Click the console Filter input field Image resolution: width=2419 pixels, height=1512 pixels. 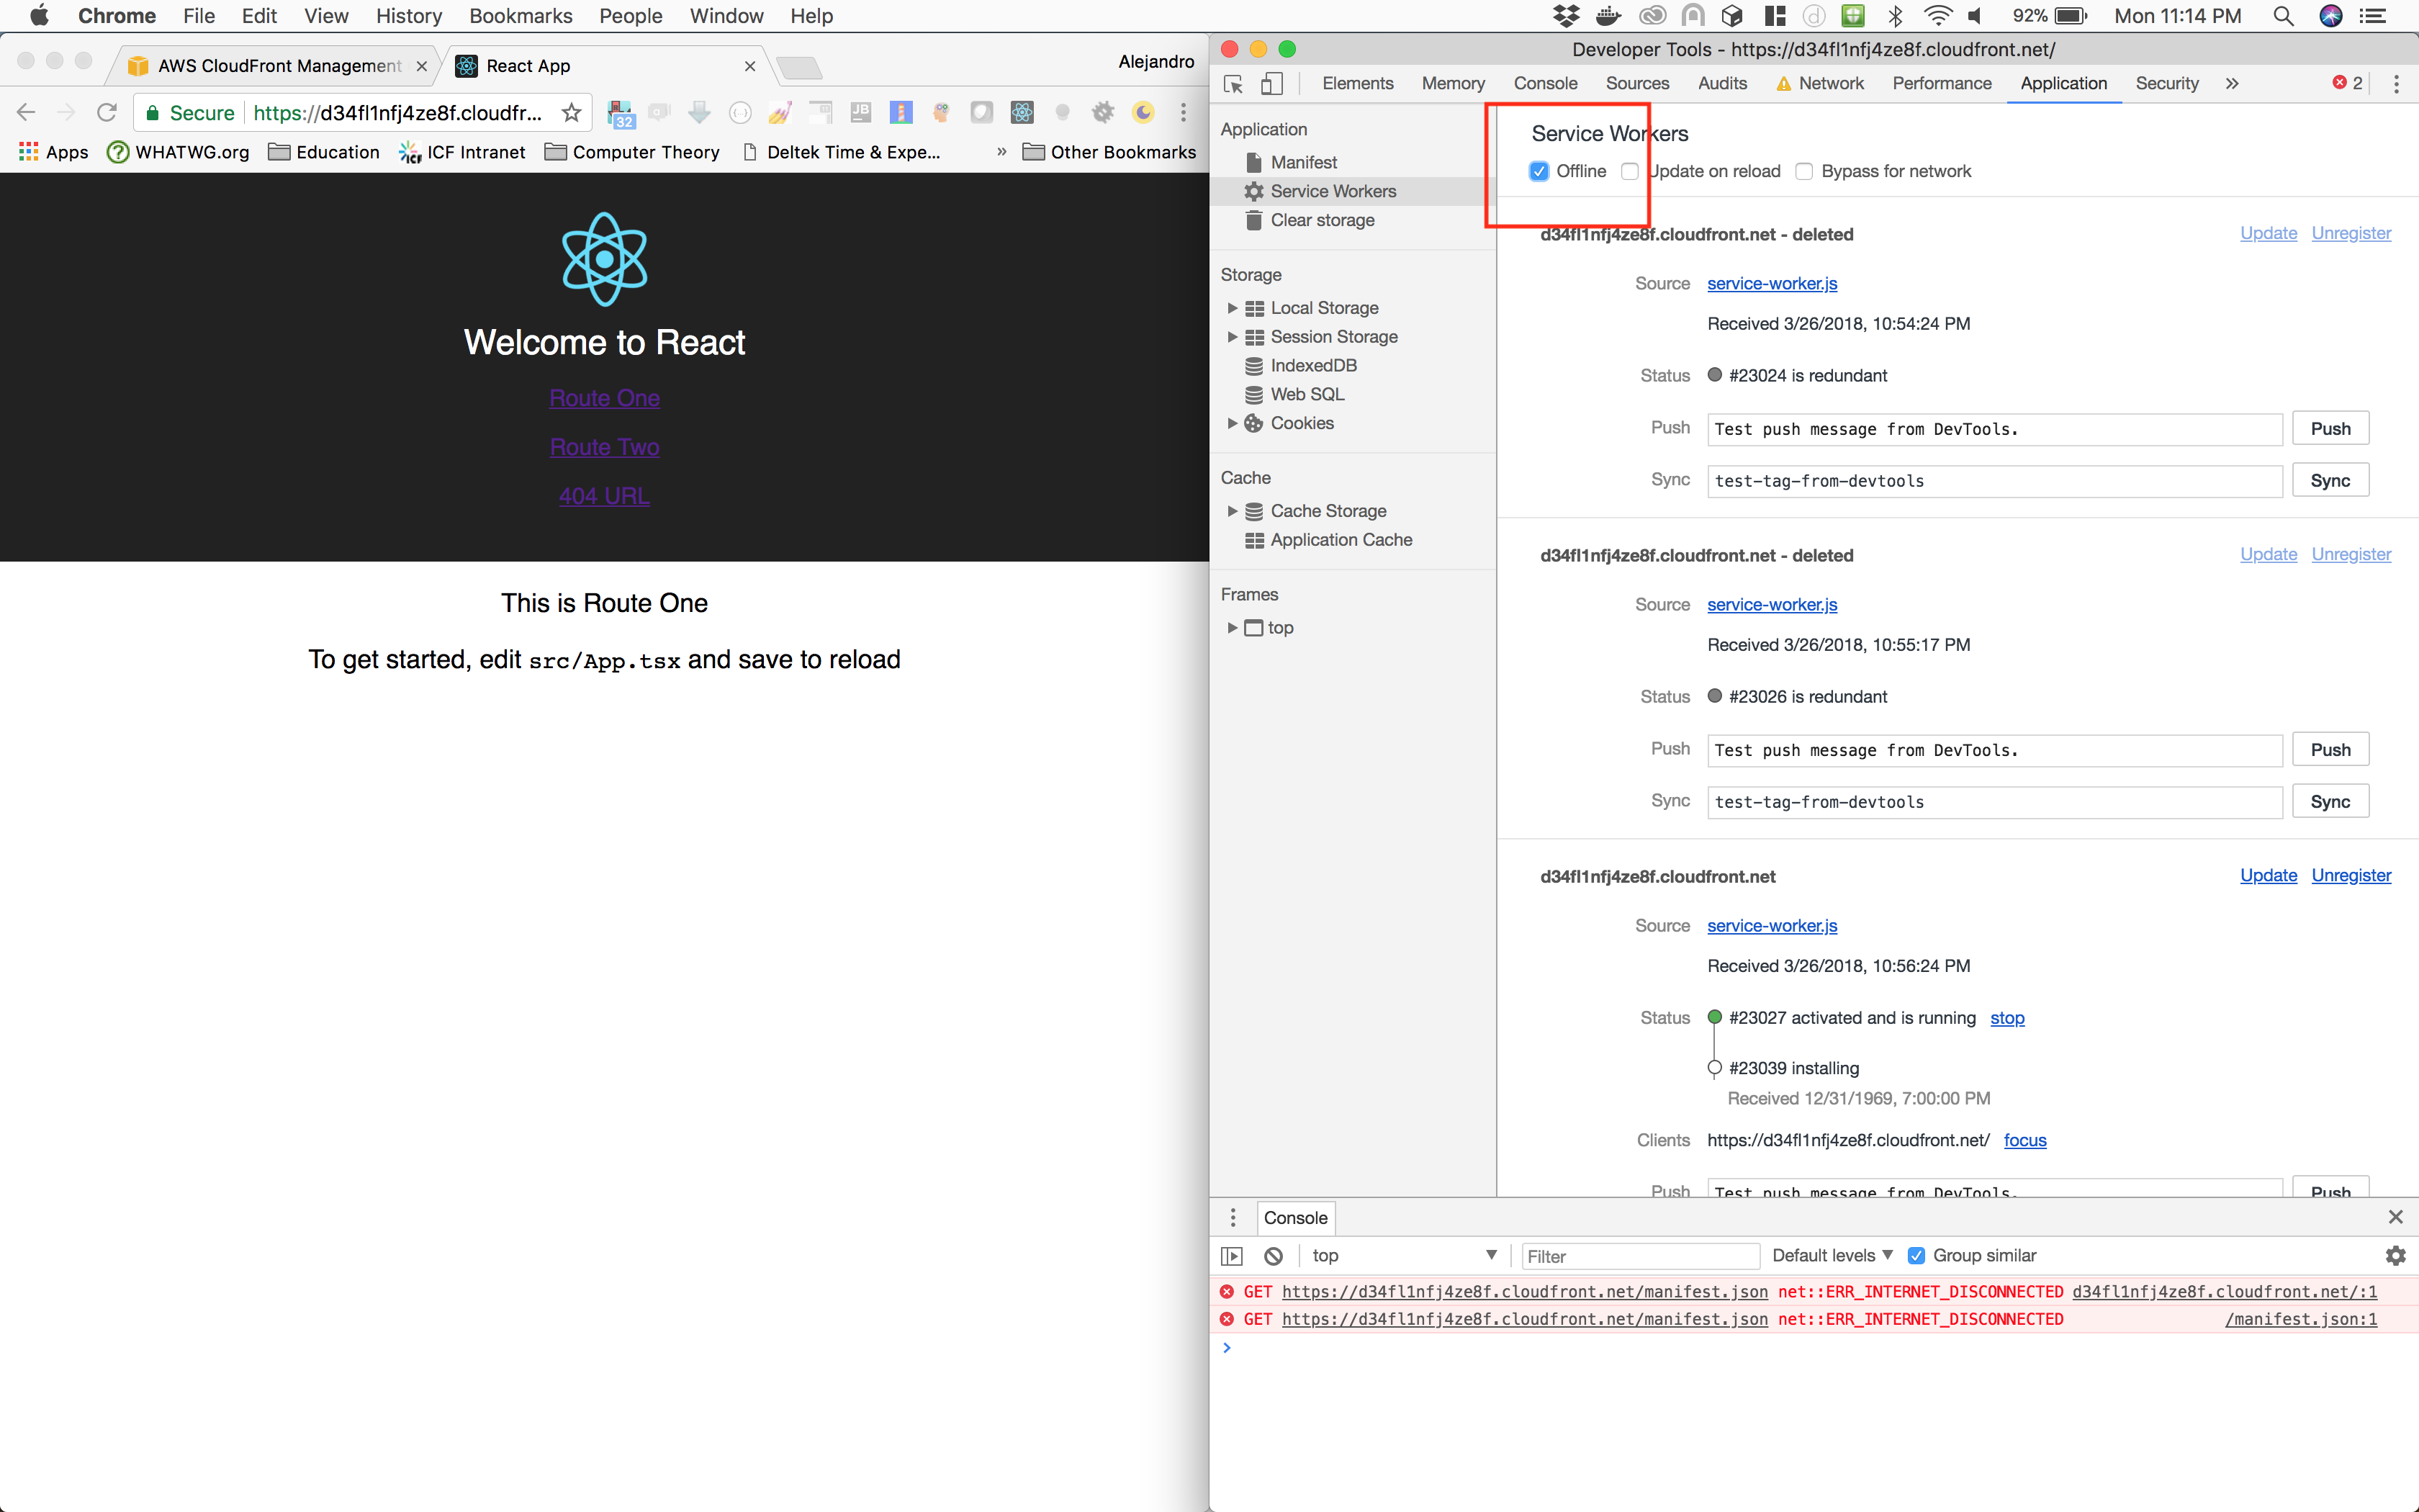1639,1256
